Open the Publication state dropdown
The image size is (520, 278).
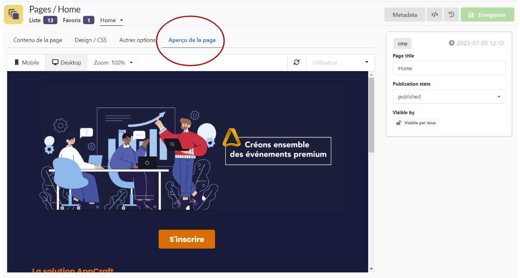[x=449, y=97]
